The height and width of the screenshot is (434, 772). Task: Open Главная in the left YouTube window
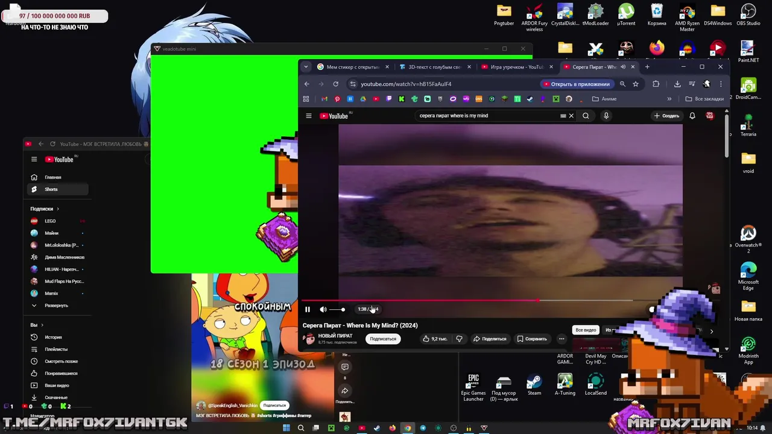[58, 177]
